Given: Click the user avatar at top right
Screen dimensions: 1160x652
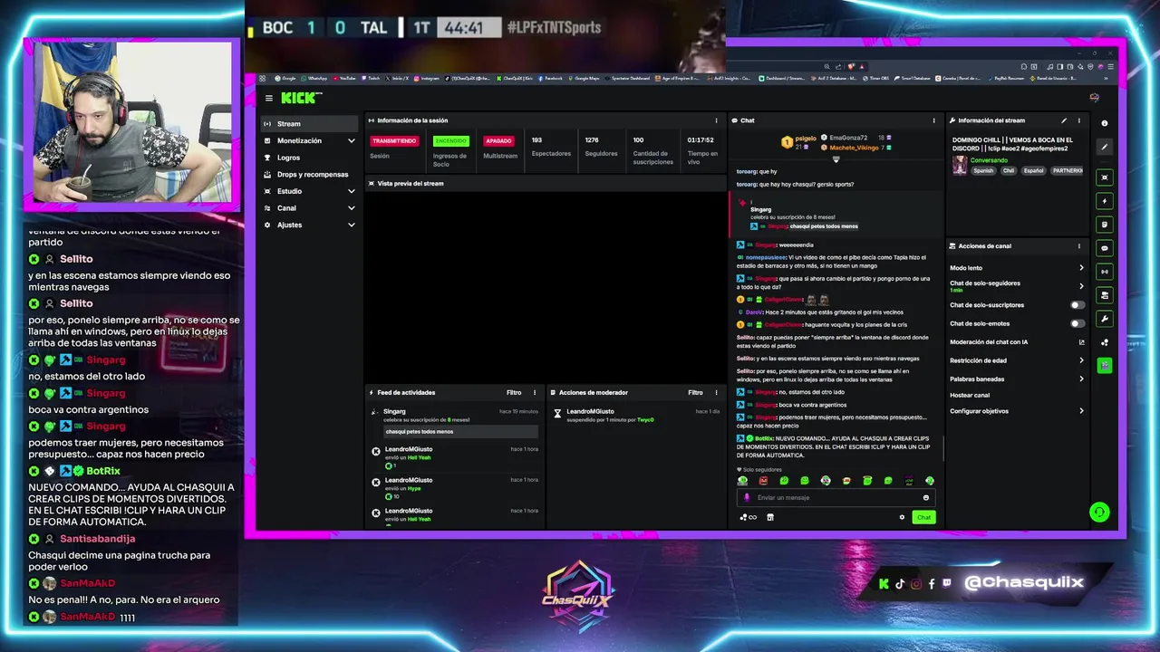Looking at the screenshot, I should [x=1094, y=98].
